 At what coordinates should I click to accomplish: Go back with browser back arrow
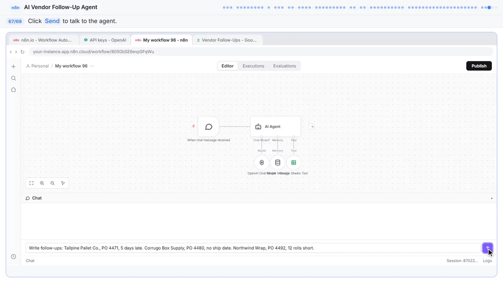pos(11,52)
